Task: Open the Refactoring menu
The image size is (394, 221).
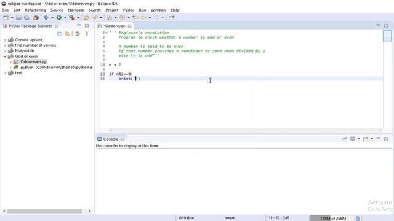Action: click(36, 10)
